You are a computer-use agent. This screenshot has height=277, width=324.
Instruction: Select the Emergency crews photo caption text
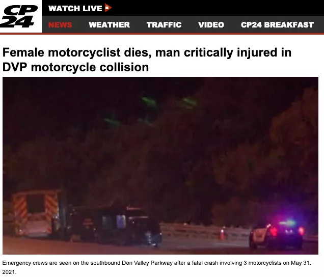click(156, 267)
